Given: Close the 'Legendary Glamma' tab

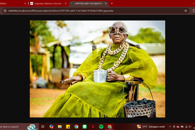Looking at the screenshot, I should tap(65, 3).
